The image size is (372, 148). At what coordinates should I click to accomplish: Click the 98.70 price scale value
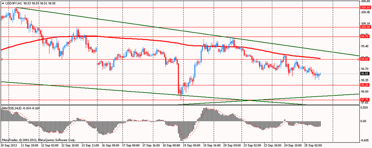pos(365,69)
